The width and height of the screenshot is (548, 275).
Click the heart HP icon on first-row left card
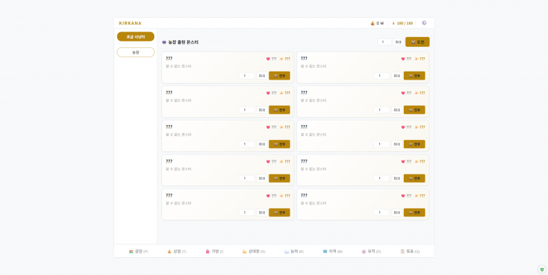(268, 59)
